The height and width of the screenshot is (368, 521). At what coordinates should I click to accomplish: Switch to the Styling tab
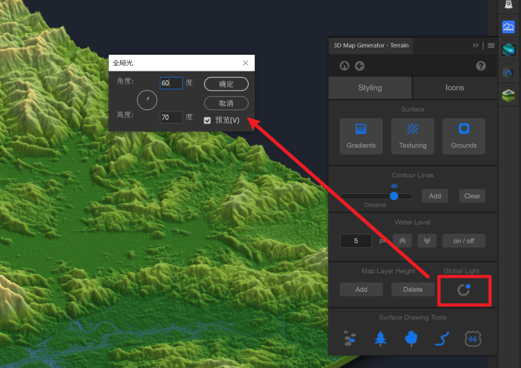370,87
